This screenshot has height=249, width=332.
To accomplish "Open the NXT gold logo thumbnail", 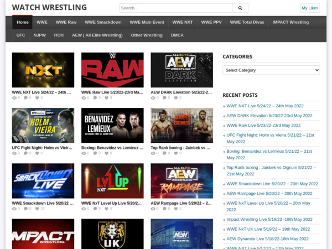I will pyautogui.click(x=43, y=70).
